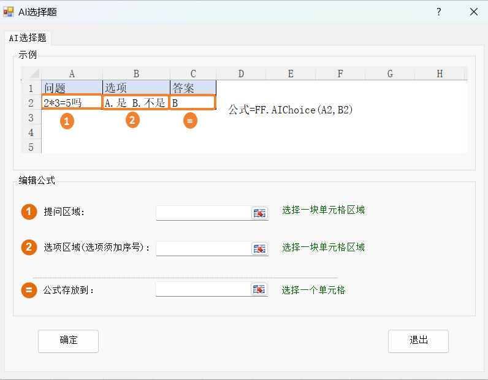Viewport: 488px width, 380px height.
Task: Click example cell with A. 是 B. 不是
Action: 135,102
